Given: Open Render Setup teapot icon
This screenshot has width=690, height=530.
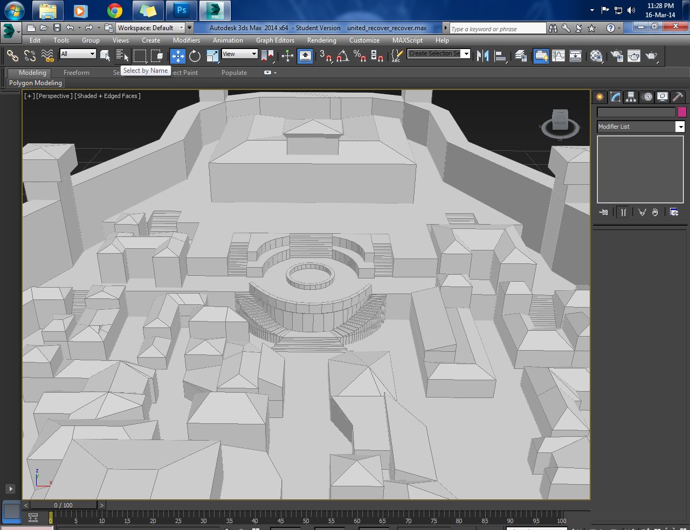Looking at the screenshot, I should point(617,55).
